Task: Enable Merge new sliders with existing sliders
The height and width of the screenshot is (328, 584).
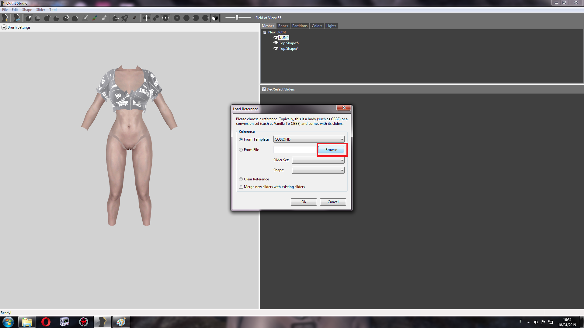Action: coord(241,187)
